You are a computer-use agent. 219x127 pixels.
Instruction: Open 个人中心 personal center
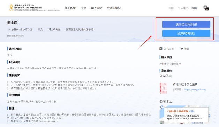183,8
